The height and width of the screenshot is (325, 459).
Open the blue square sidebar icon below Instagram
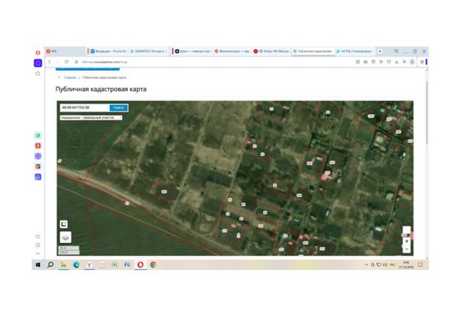[38, 176]
